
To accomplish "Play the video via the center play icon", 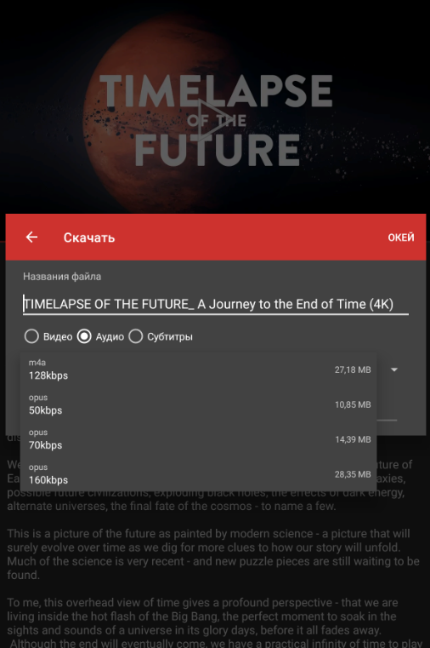I will (x=215, y=119).
